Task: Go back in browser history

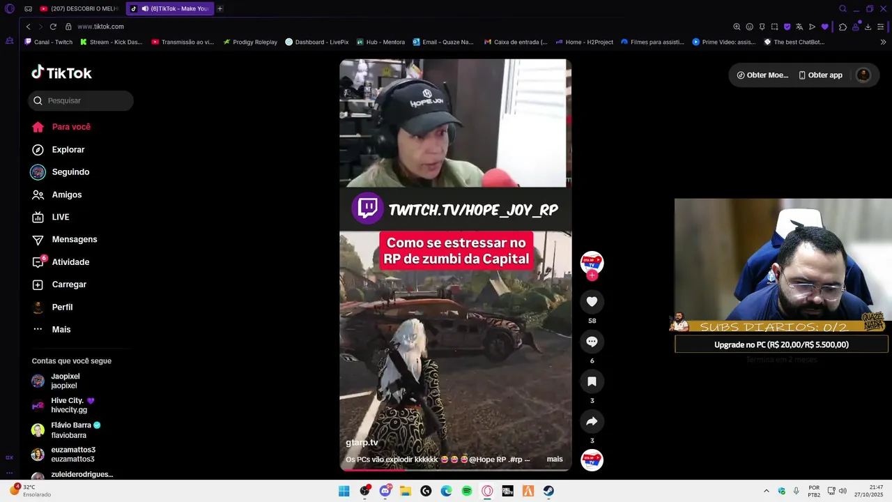Action: (x=28, y=26)
